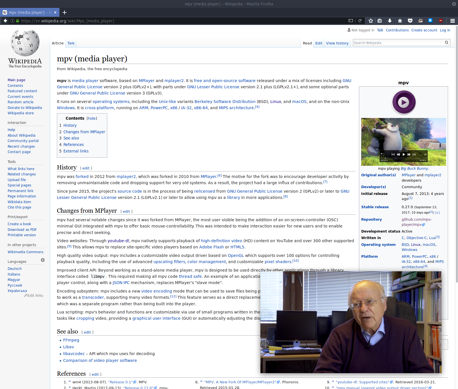Viewport: 458px width, 389px height.
Task: Select the Read tab
Action: point(307,43)
